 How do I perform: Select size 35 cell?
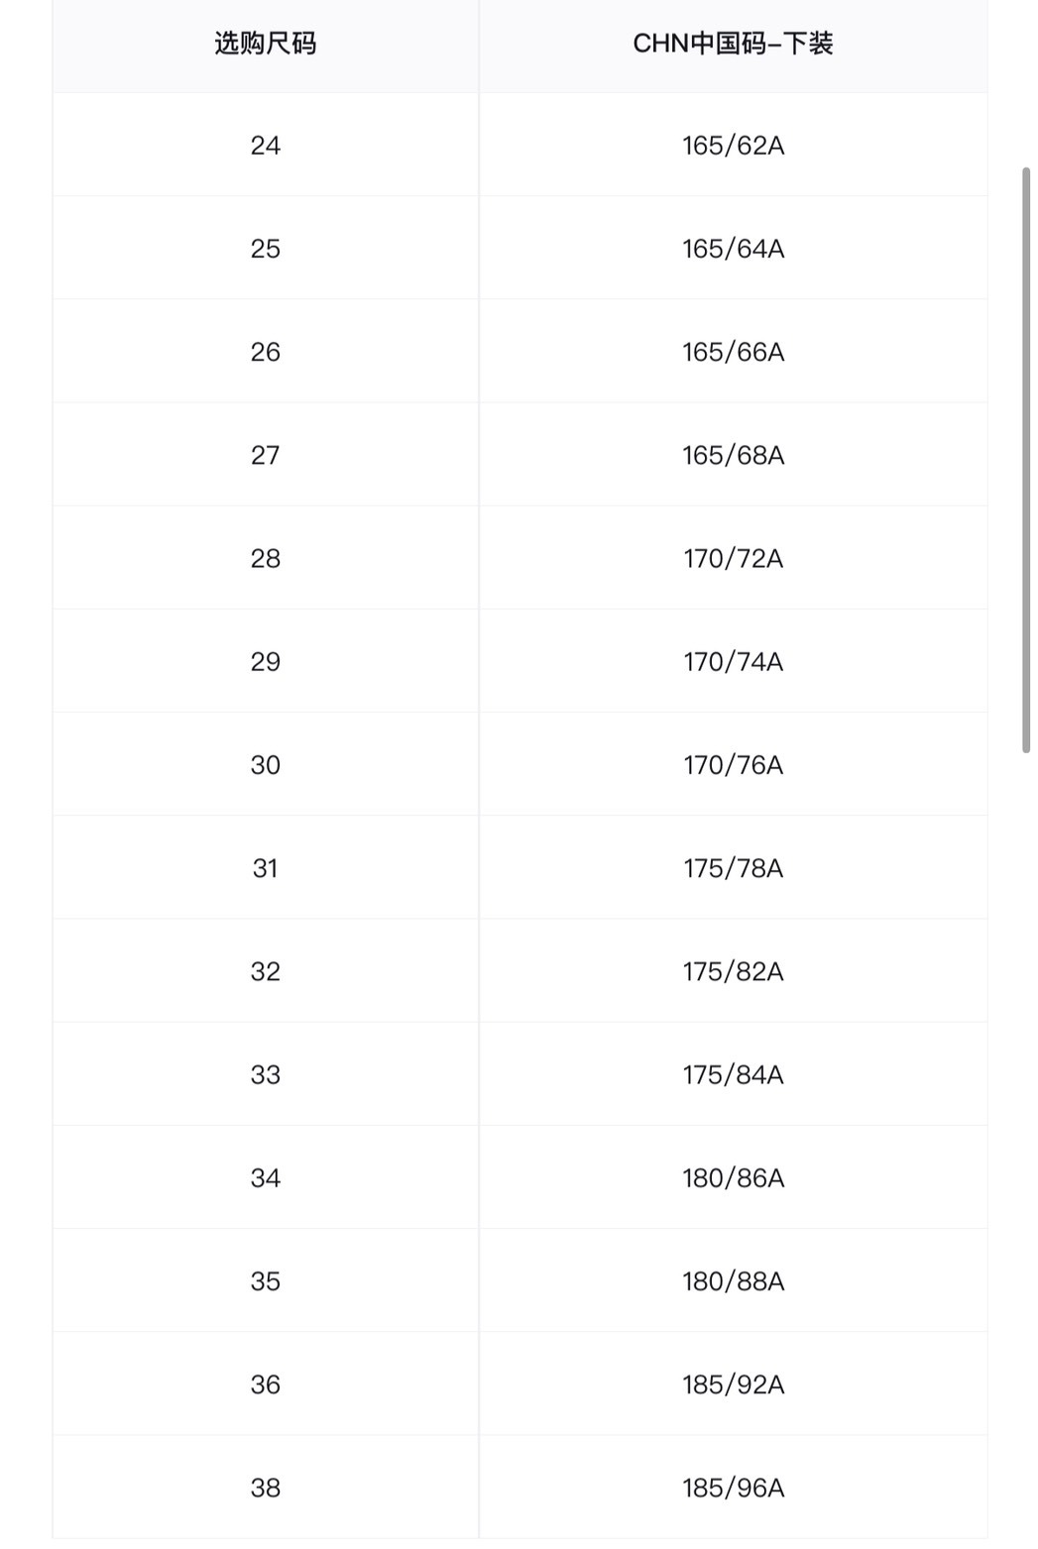point(265,1281)
